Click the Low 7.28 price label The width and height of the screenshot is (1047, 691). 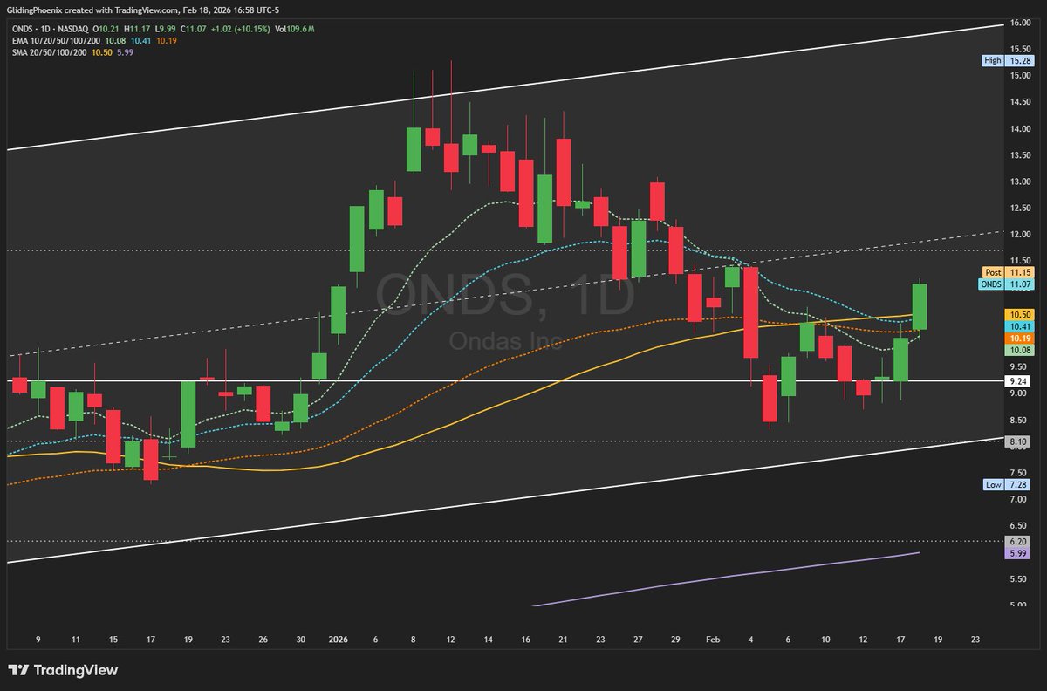point(1007,484)
